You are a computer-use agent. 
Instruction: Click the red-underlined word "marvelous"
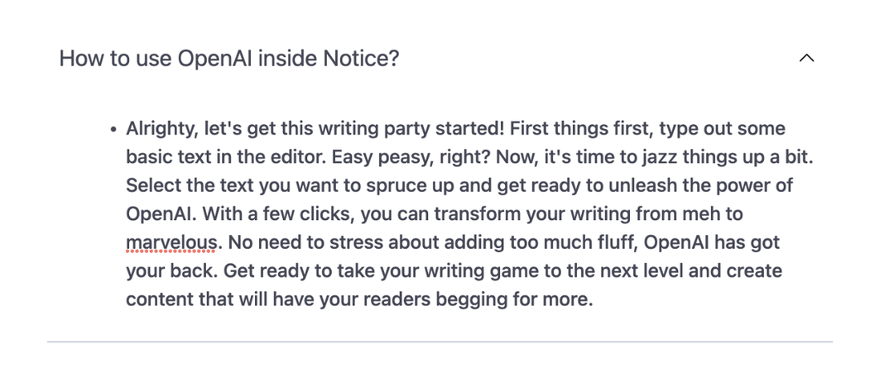pyautogui.click(x=171, y=243)
